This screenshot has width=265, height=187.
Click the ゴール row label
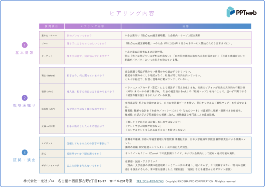coord(45,43)
